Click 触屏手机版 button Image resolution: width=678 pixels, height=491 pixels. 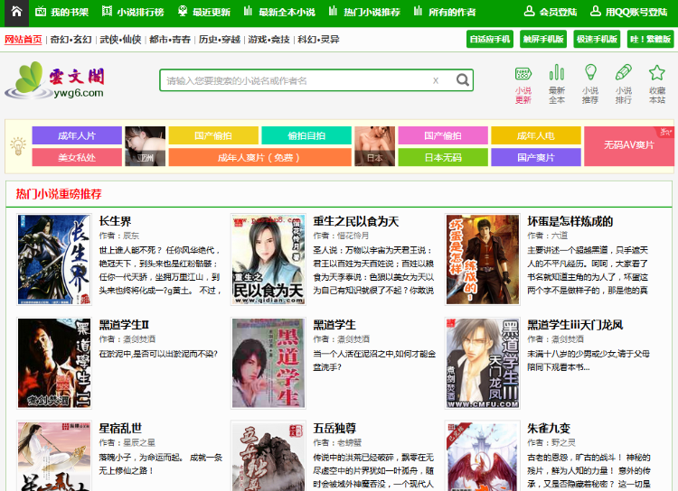coord(543,40)
